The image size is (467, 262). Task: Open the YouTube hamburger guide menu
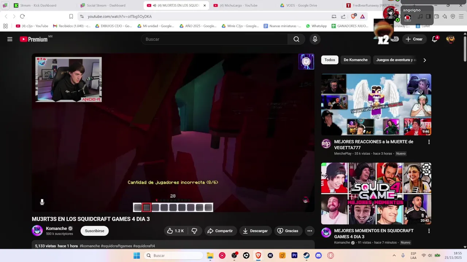coord(10,39)
